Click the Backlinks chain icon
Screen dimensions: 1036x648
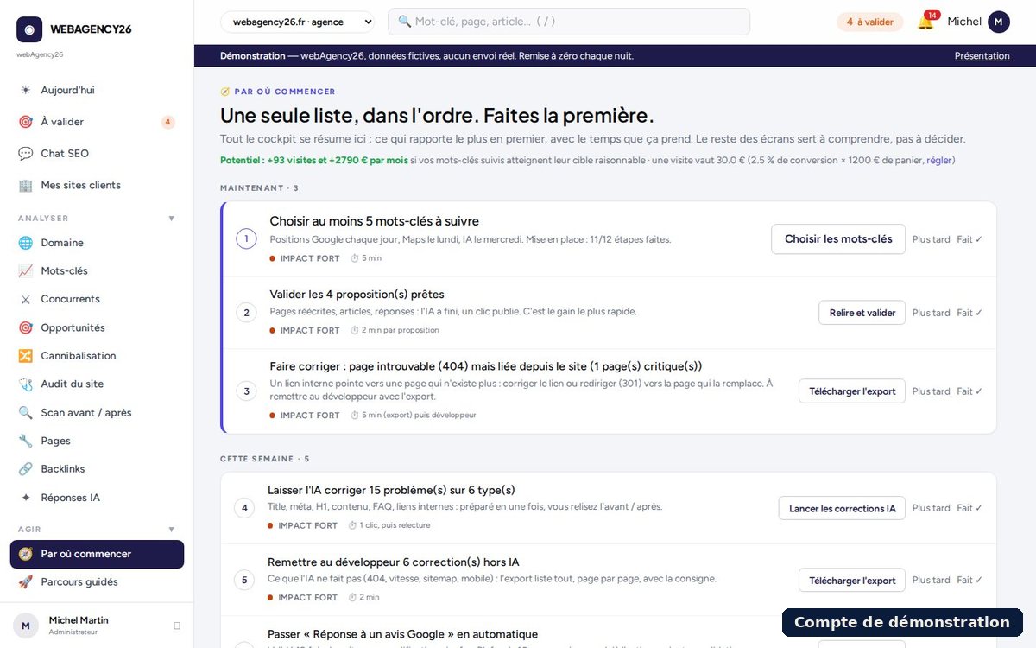25,469
